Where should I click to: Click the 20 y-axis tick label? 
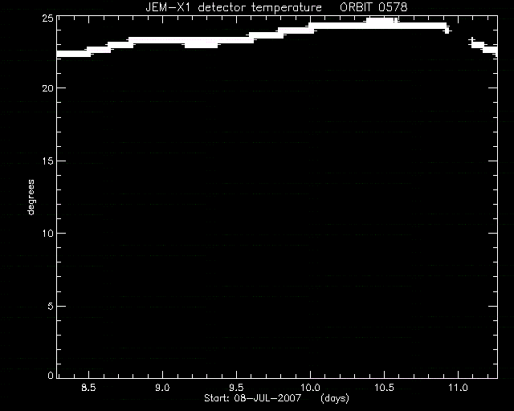[48, 88]
